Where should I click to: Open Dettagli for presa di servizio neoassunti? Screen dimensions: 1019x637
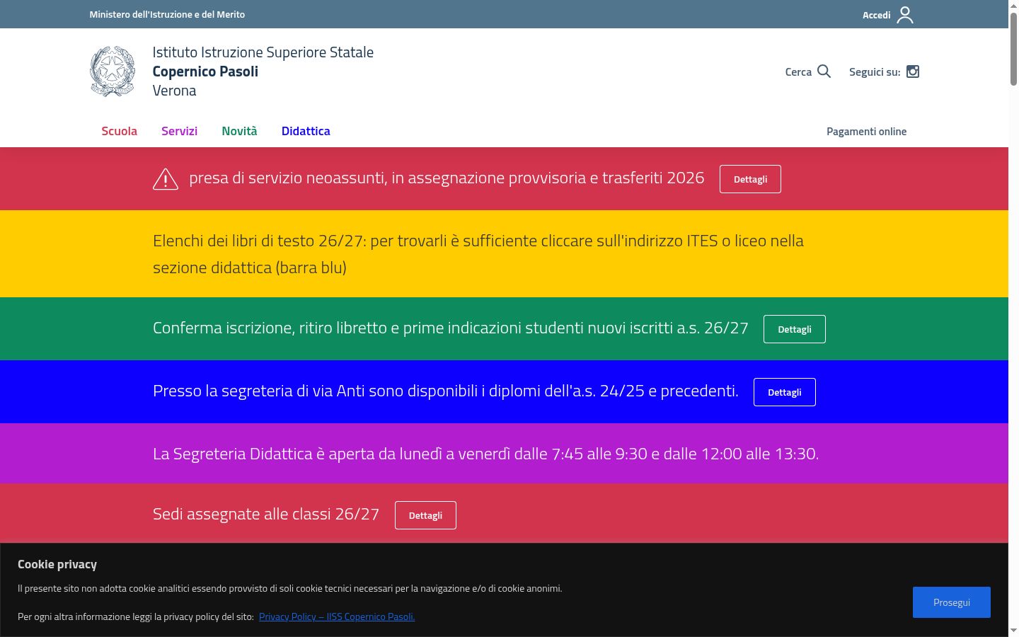click(750, 179)
